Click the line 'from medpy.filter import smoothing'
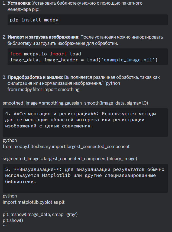Viewport: 172px width, 232px height. [43, 90]
